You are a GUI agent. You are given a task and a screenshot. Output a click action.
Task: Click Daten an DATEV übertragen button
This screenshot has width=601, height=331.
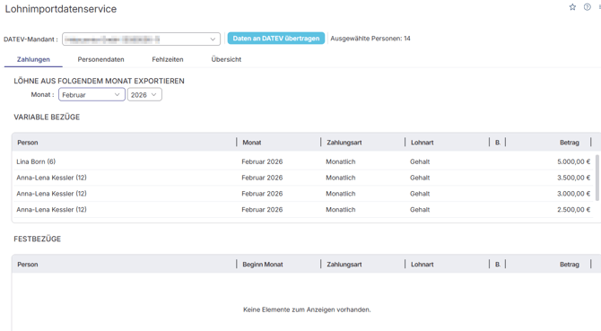click(x=276, y=39)
